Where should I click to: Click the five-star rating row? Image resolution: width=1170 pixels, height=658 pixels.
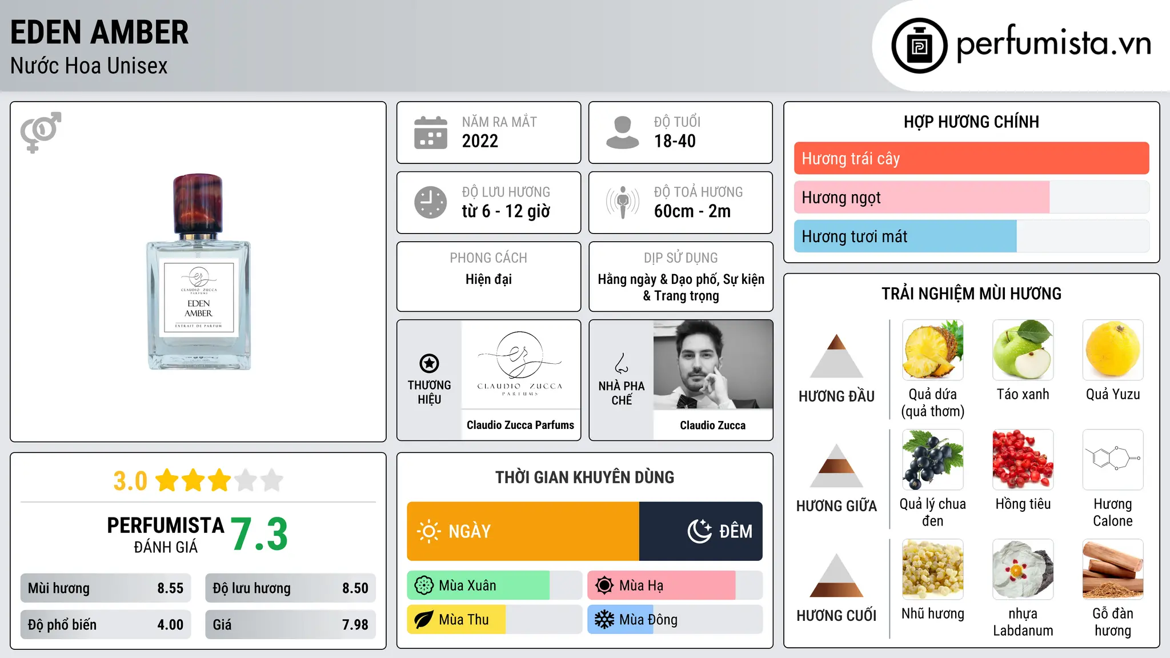pyautogui.click(x=219, y=480)
